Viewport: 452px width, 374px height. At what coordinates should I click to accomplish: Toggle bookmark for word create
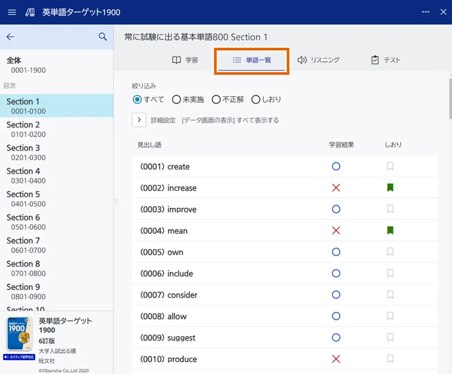[390, 166]
